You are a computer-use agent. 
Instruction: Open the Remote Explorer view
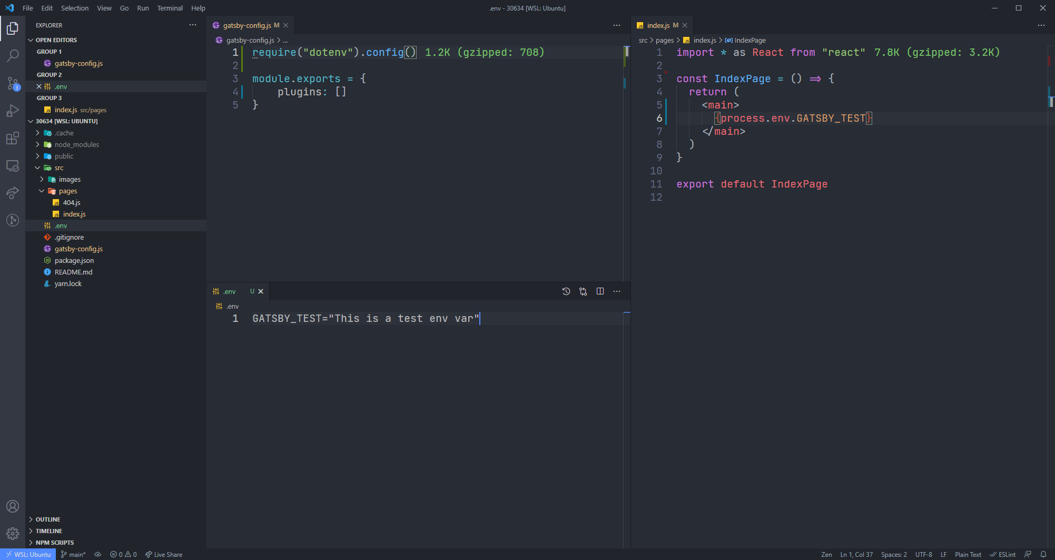pyautogui.click(x=13, y=165)
